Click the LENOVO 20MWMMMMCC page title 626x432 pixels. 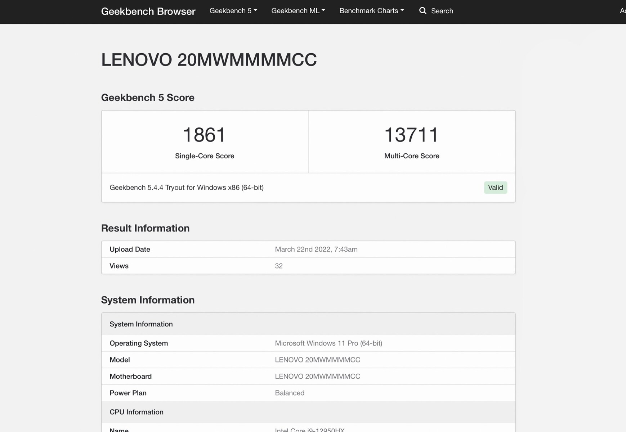click(209, 60)
